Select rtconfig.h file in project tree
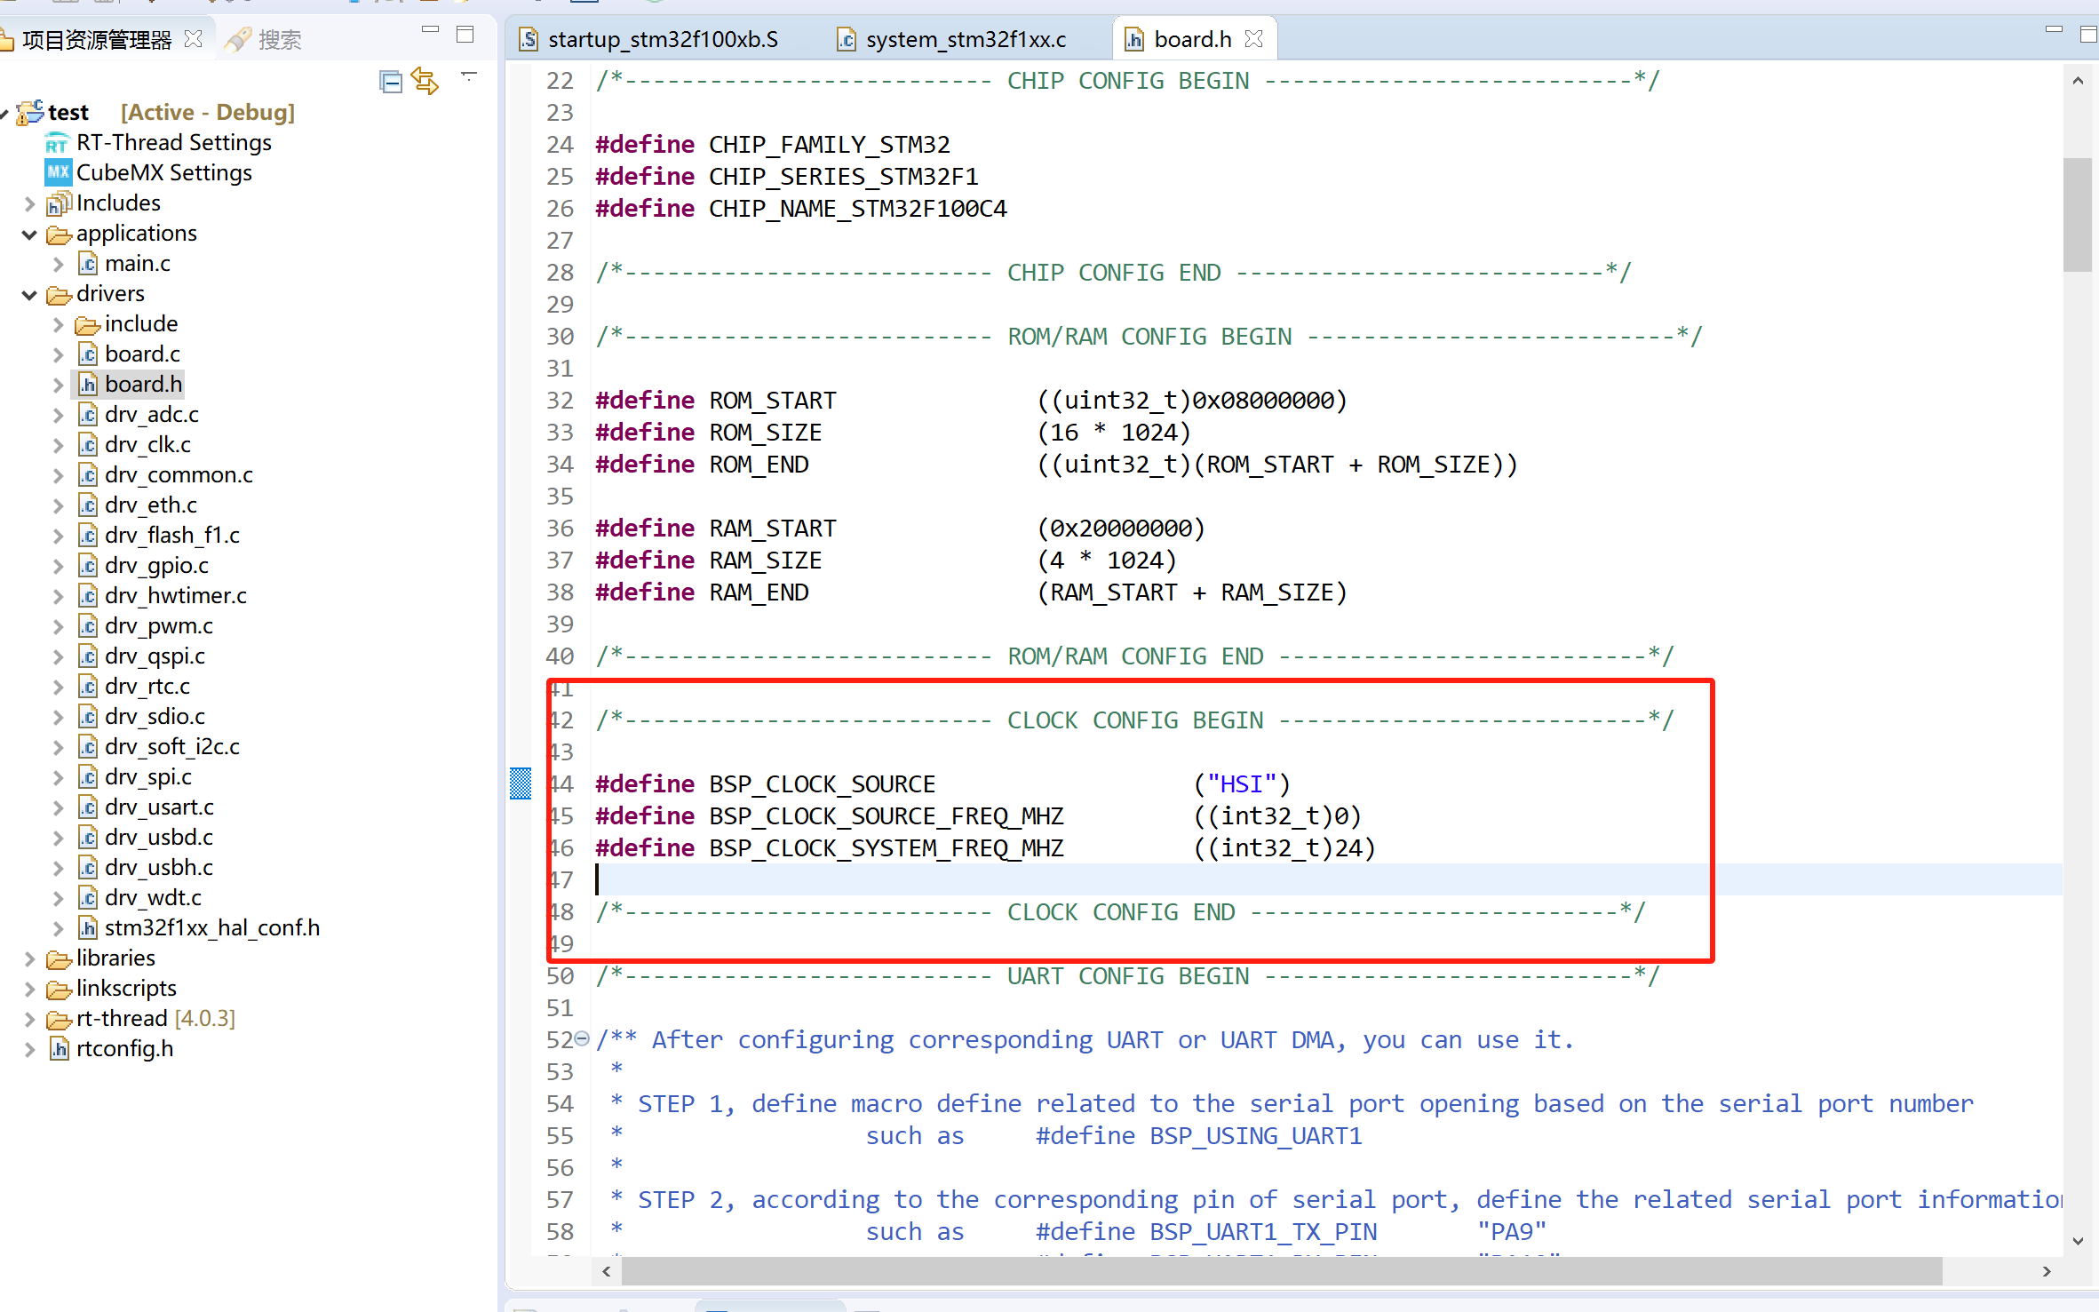2099x1312 pixels. click(x=124, y=1049)
